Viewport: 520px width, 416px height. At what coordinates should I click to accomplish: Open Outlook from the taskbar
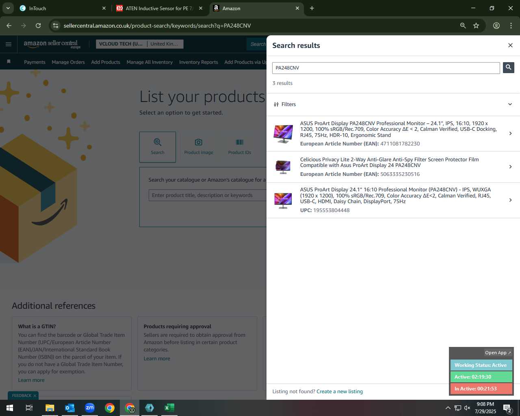[70, 408]
